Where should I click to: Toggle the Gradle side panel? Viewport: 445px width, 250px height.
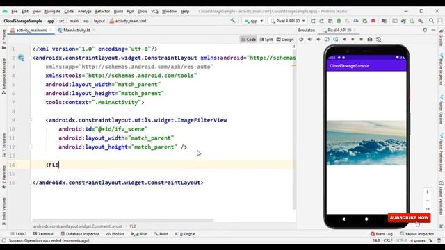442,38
